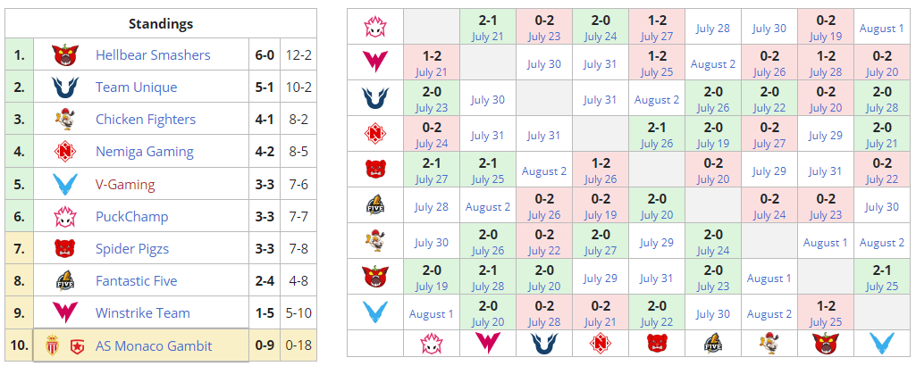Select the PuckChamp name link
The image size is (916, 366).
pos(131,216)
